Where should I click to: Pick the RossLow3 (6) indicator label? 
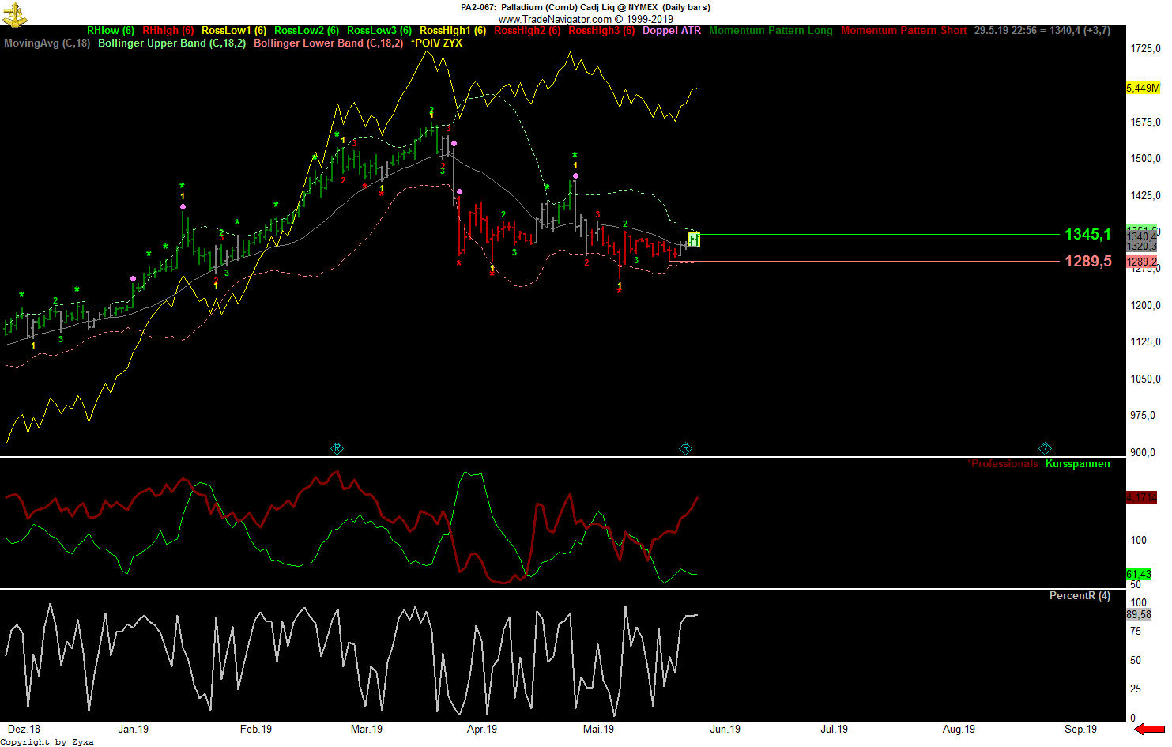tap(379, 31)
